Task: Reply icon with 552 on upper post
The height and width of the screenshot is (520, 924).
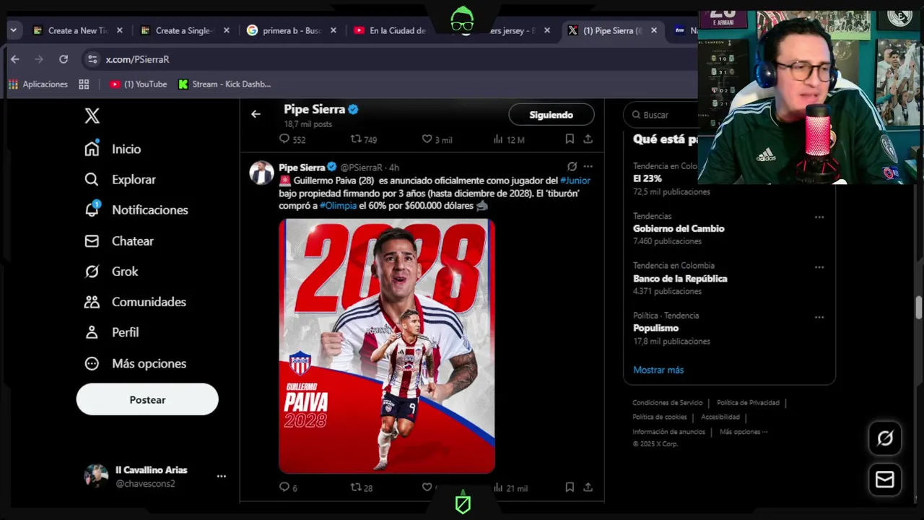Action: click(292, 139)
